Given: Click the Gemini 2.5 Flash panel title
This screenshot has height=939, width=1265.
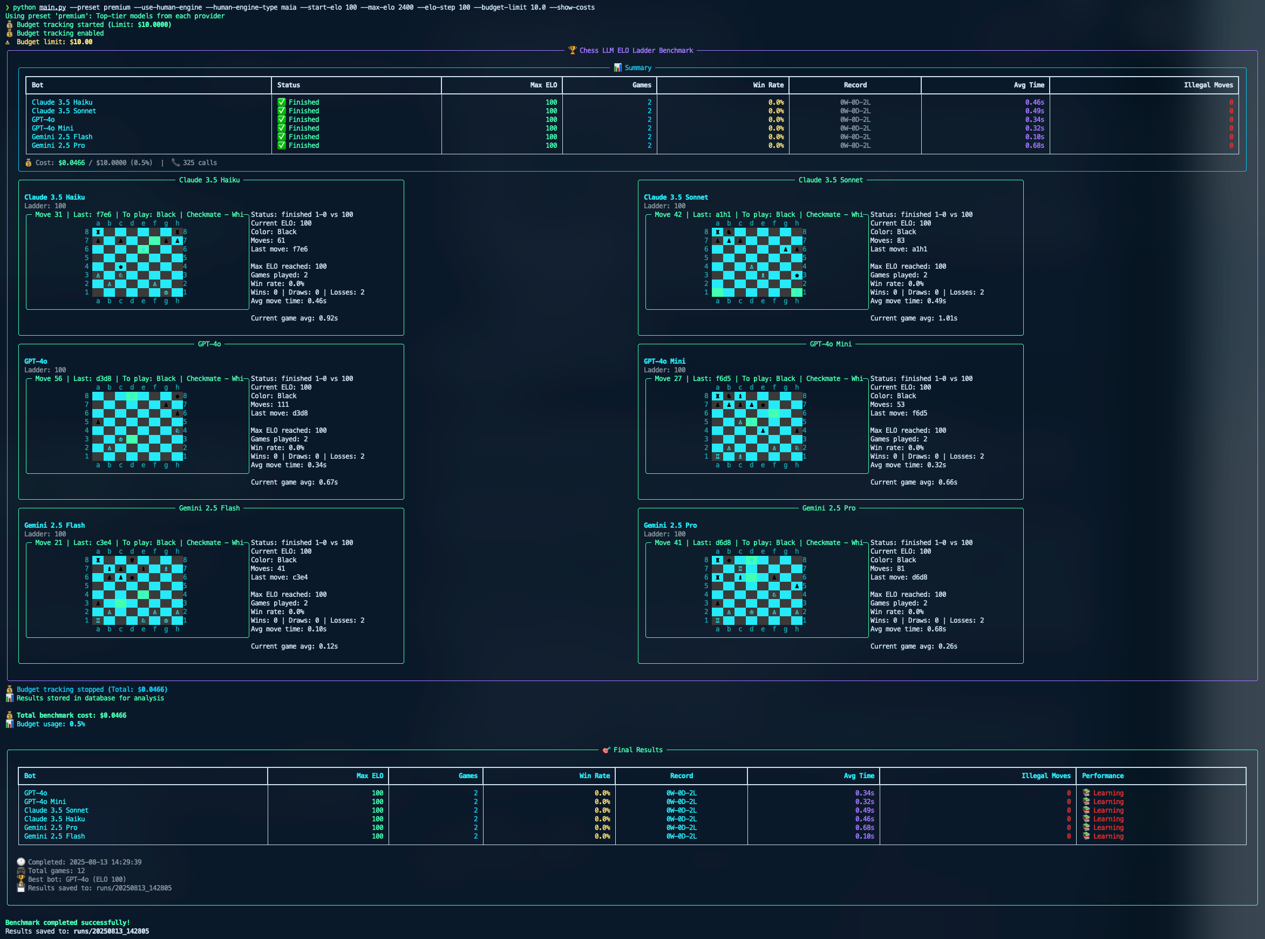Looking at the screenshot, I should tap(209, 508).
